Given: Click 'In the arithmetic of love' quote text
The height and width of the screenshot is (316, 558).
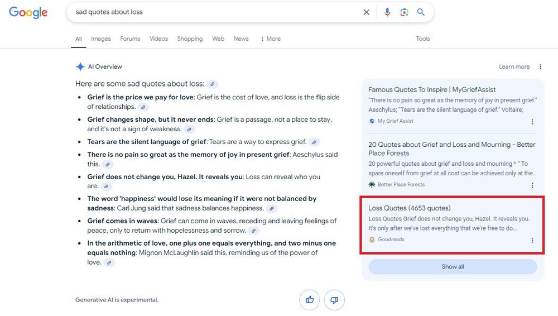Looking at the screenshot, I should (211, 247).
